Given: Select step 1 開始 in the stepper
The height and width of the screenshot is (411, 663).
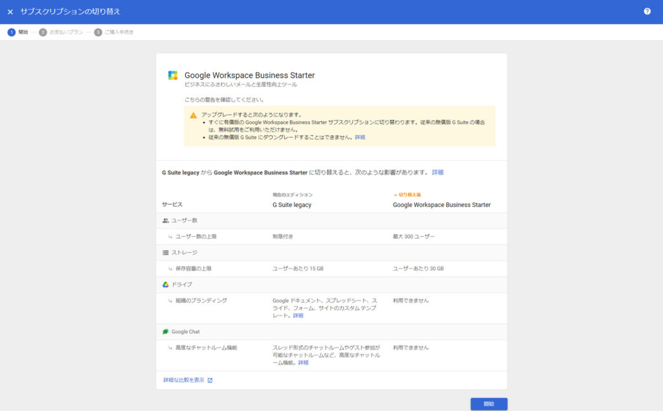Looking at the screenshot, I should coord(17,32).
